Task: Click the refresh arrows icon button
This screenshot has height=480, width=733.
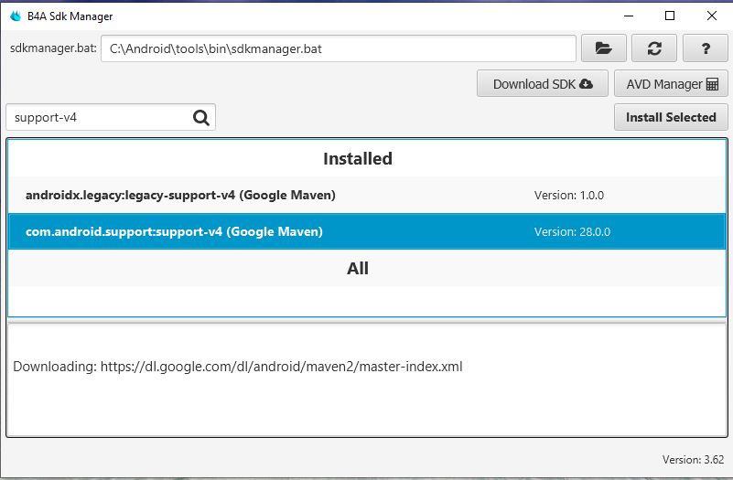Action: tap(654, 48)
